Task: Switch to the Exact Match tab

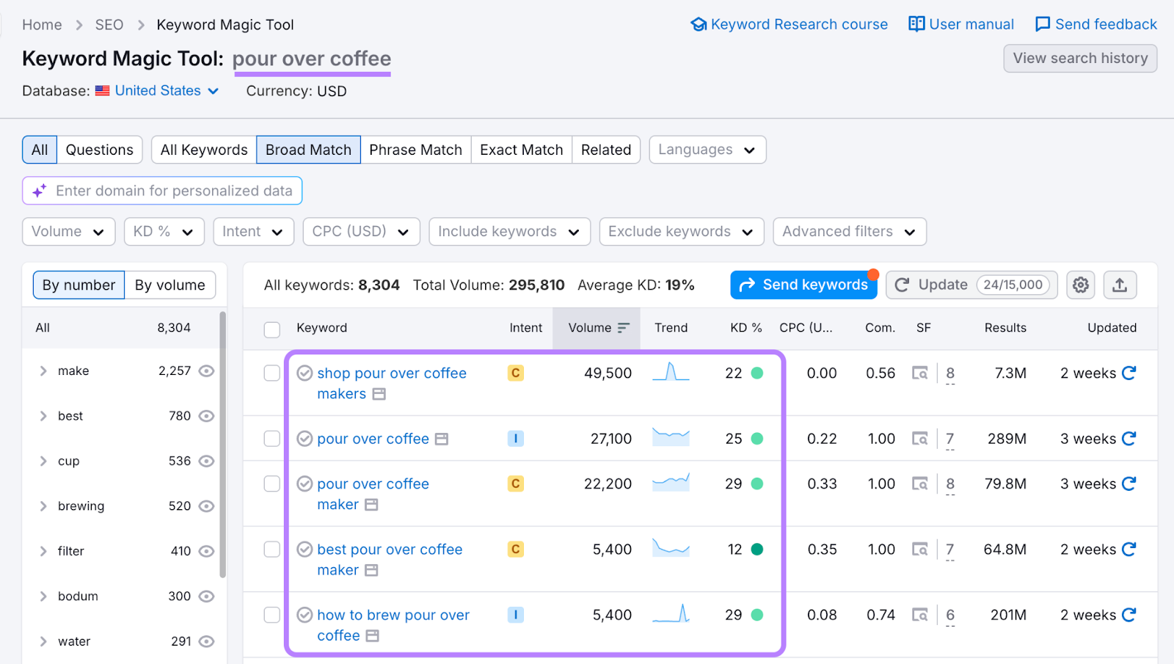Action: pyautogui.click(x=521, y=149)
